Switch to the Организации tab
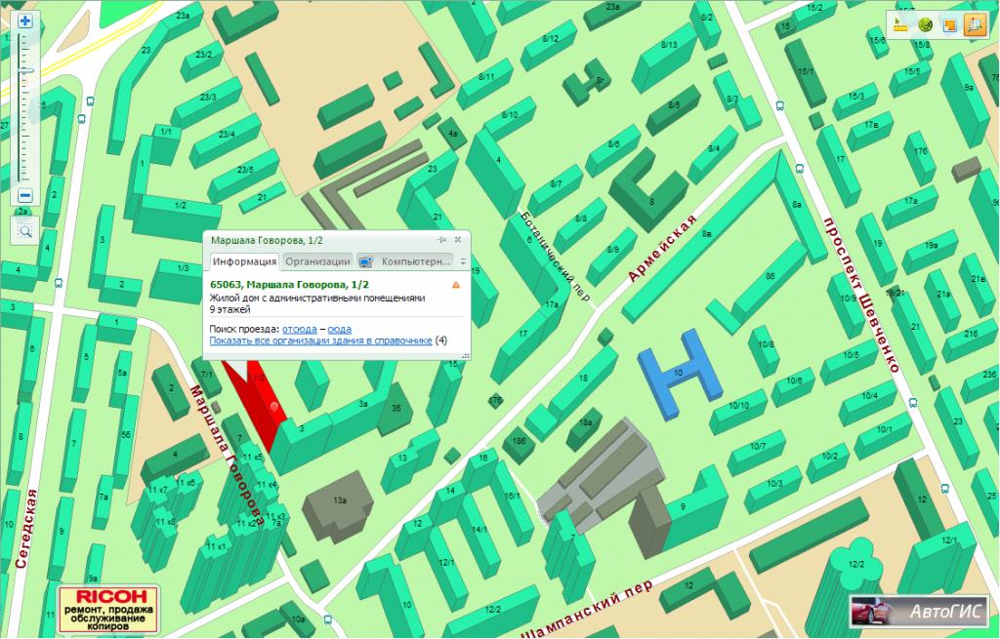Viewport: 1000px width, 639px height. coord(317,261)
